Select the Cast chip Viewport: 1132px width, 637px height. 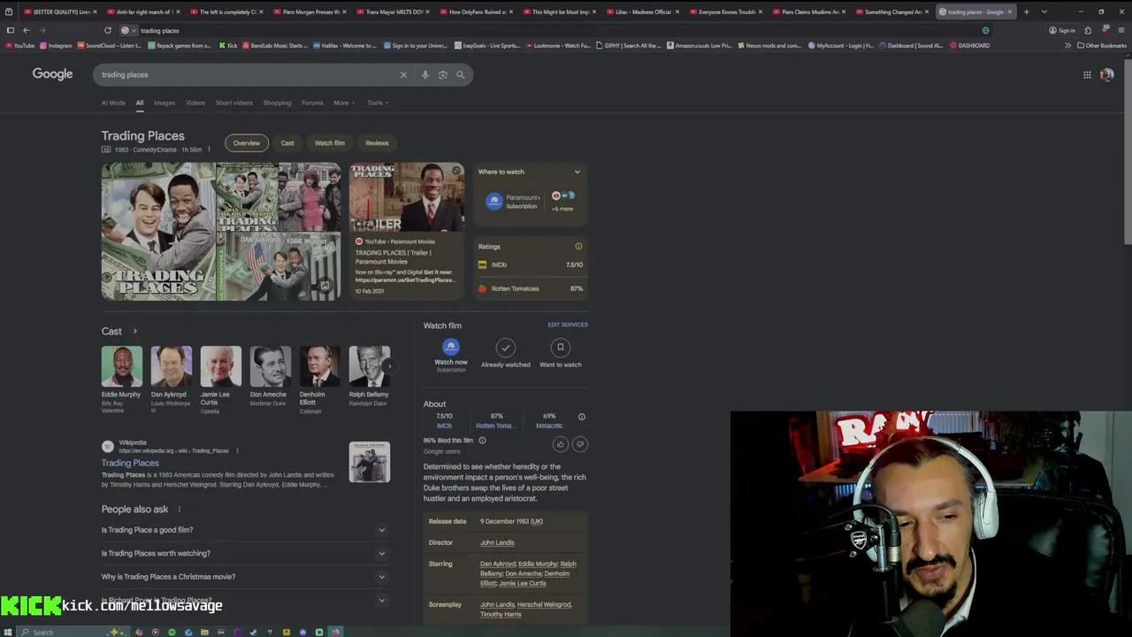(x=287, y=143)
